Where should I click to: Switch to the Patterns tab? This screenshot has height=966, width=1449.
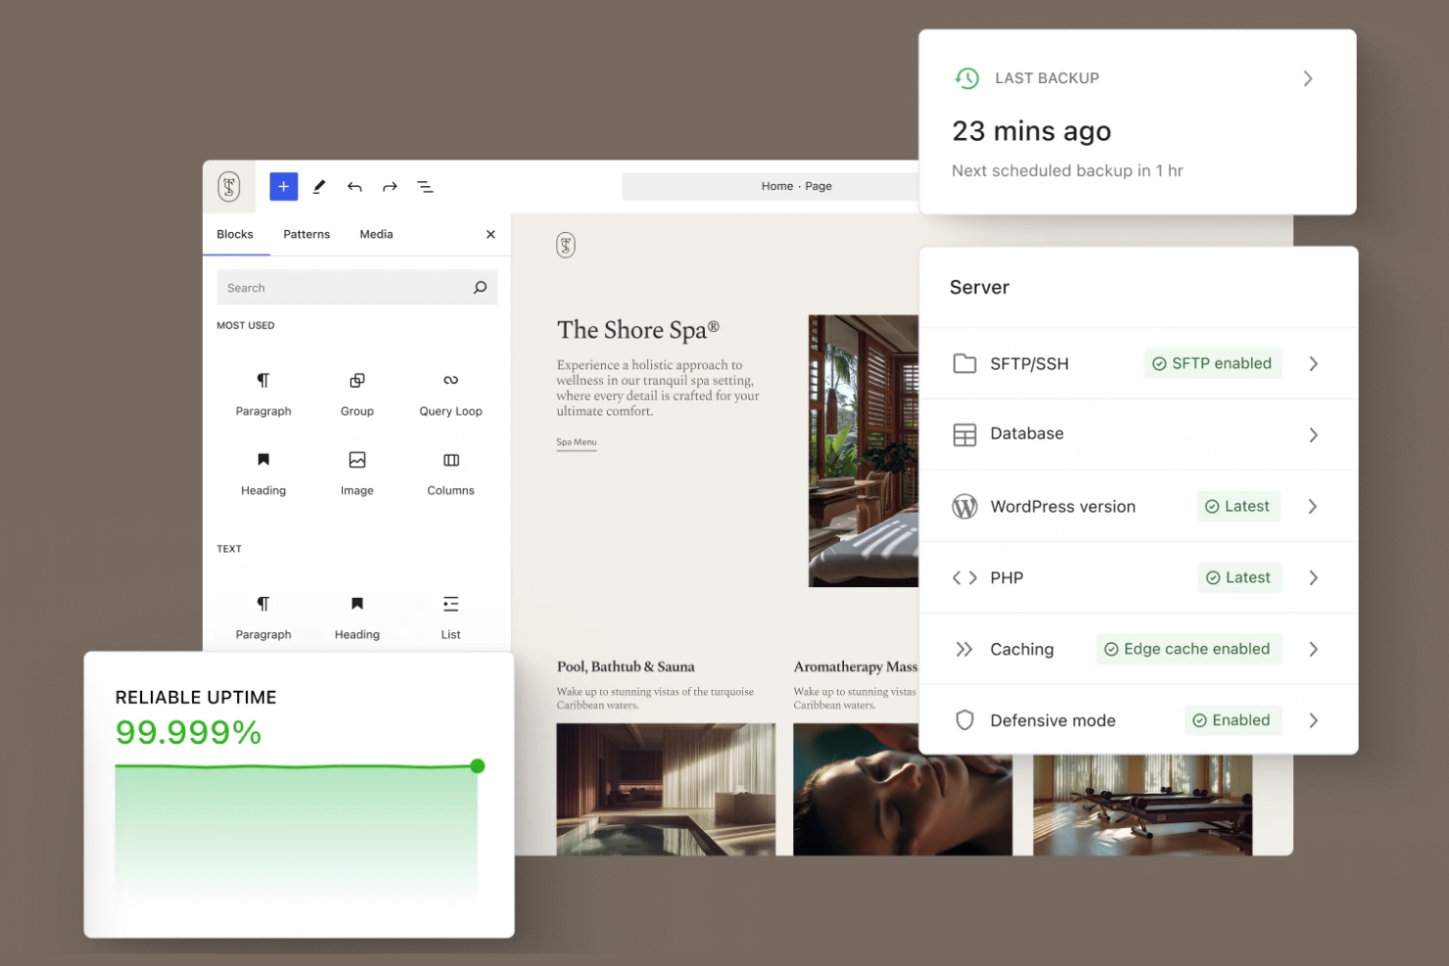(305, 234)
